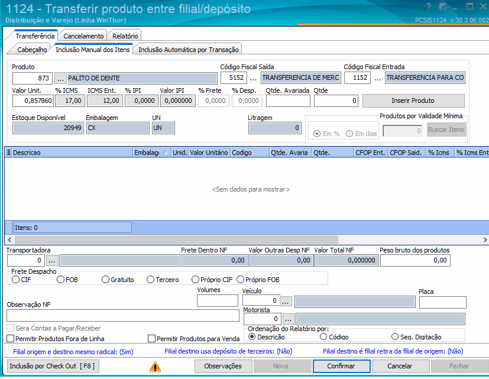Switch to the Cancelamento tab

pyautogui.click(x=83, y=36)
